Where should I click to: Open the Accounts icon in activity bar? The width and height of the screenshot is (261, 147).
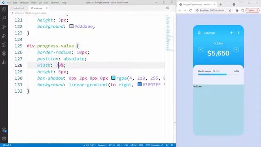click(4, 130)
